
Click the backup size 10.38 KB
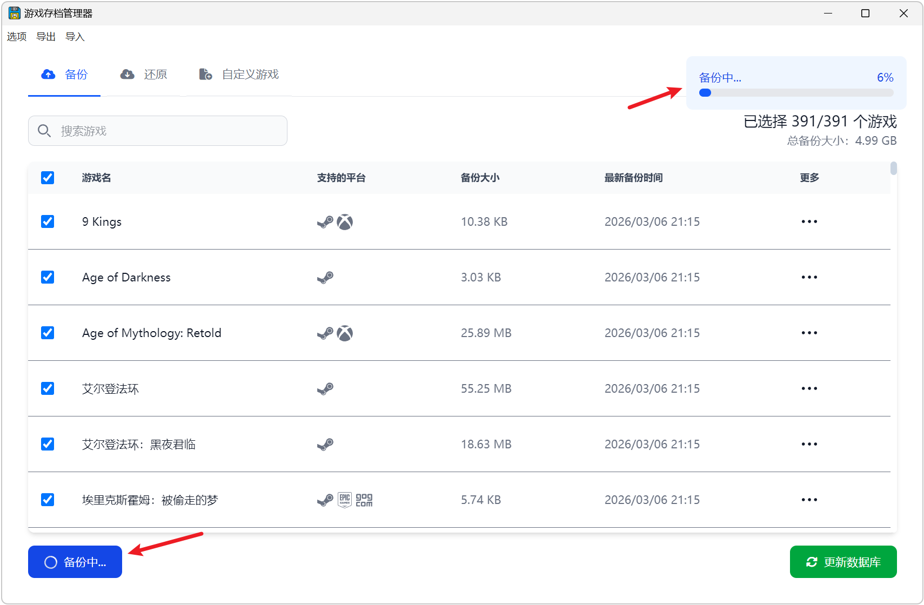[484, 221]
